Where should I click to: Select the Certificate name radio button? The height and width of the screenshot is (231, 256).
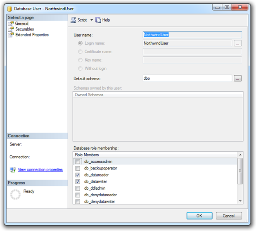[80, 52]
